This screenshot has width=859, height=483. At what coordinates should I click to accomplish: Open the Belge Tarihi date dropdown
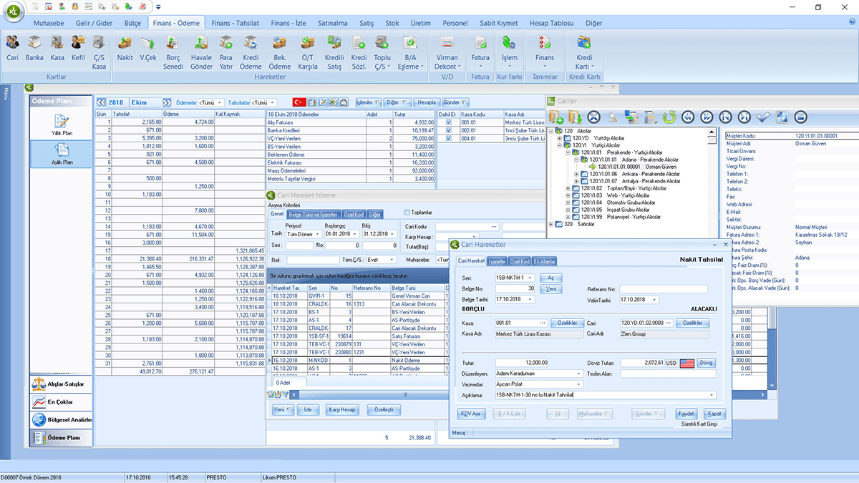coord(531,299)
